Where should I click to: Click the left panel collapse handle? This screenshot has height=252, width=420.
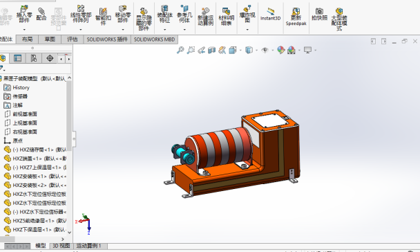74,139
